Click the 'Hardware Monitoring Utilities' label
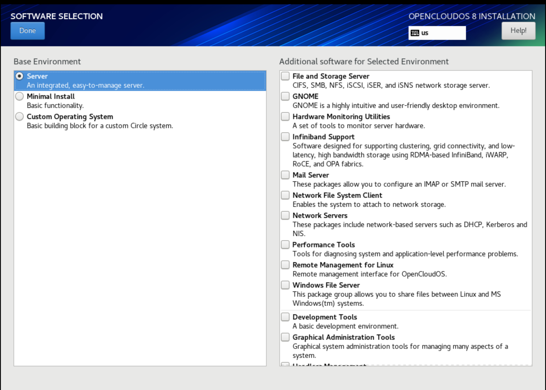The width and height of the screenshot is (546, 390). point(341,116)
